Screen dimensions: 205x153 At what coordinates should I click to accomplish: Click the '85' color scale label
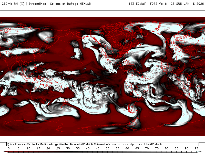[177, 148]
